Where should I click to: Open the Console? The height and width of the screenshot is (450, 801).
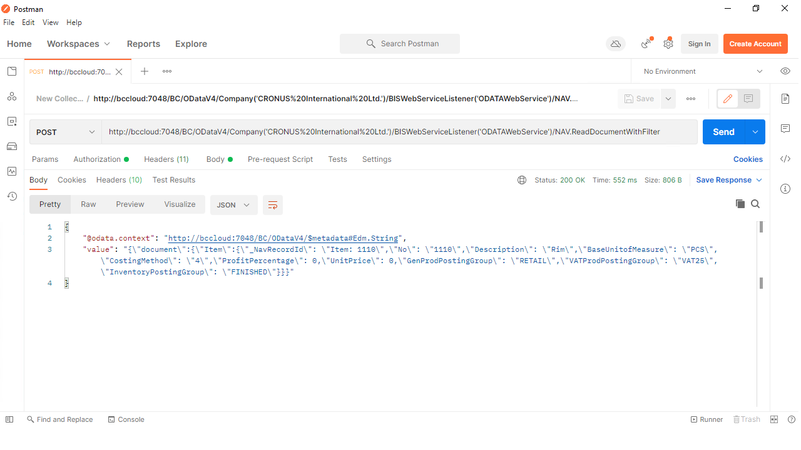(126, 419)
